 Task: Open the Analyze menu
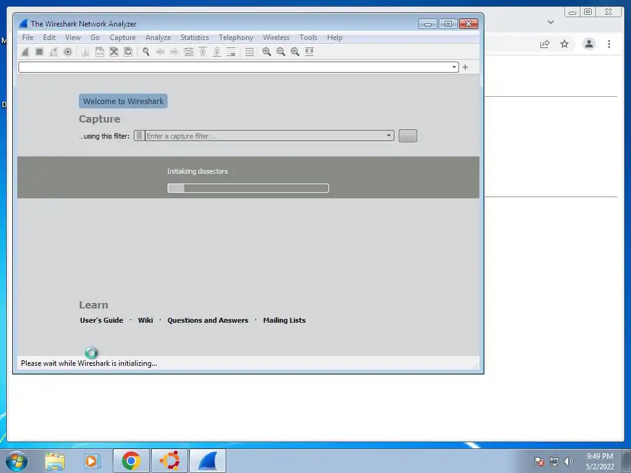pos(158,38)
